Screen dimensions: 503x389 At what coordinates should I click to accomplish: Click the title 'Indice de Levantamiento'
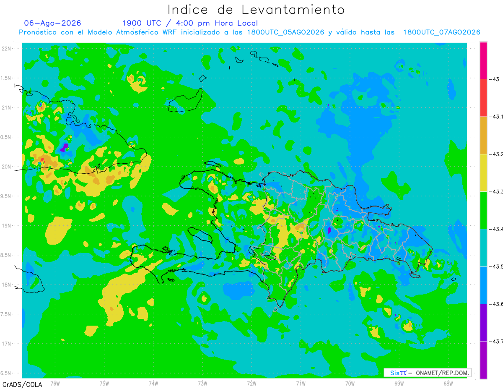[256, 10]
